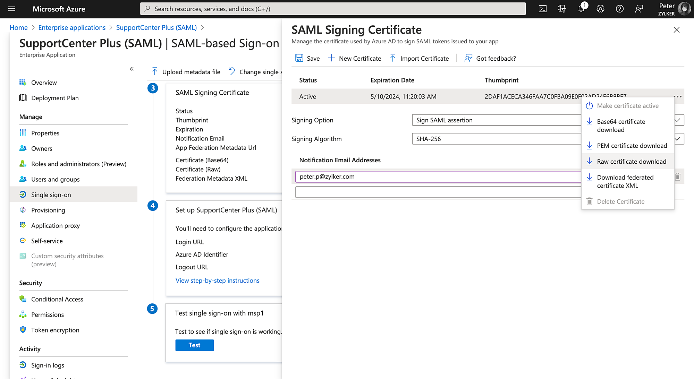
Task: Open Azure Cloud Shell icon
Action: [542, 9]
